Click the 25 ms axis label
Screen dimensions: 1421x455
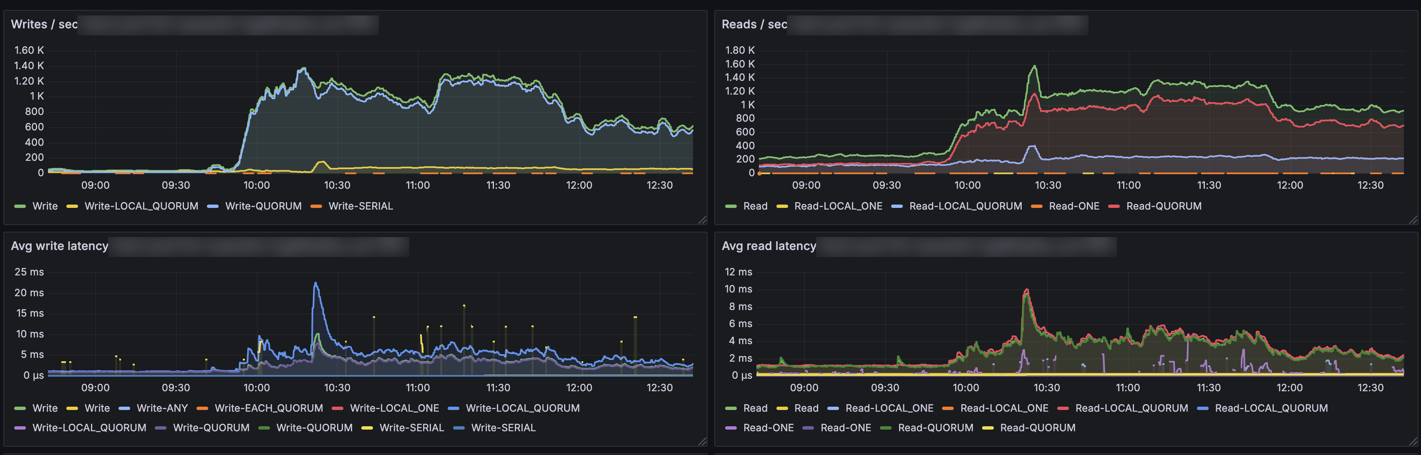tap(29, 272)
